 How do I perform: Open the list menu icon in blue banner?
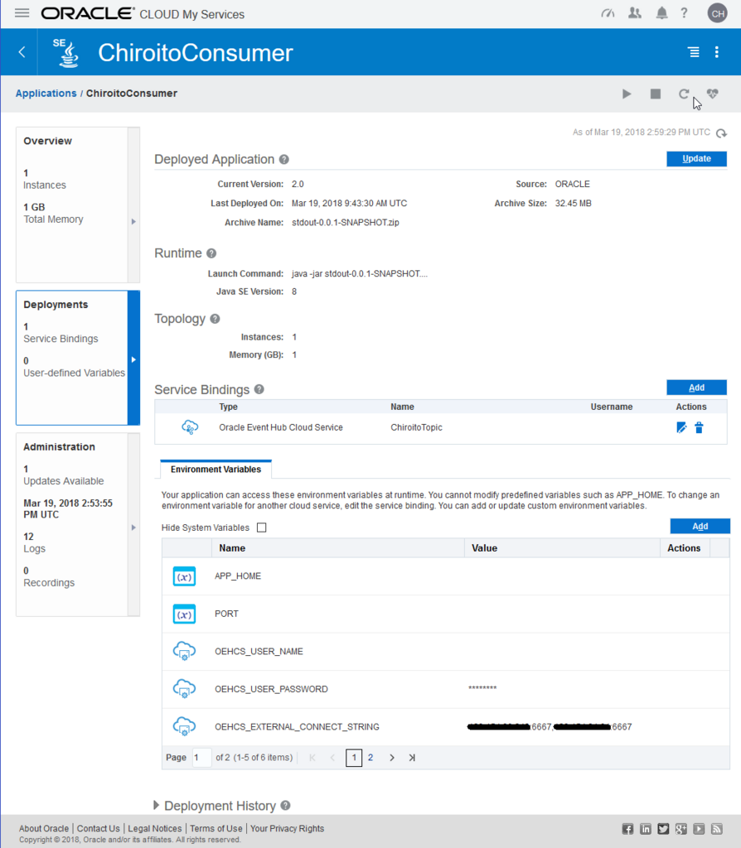click(694, 52)
